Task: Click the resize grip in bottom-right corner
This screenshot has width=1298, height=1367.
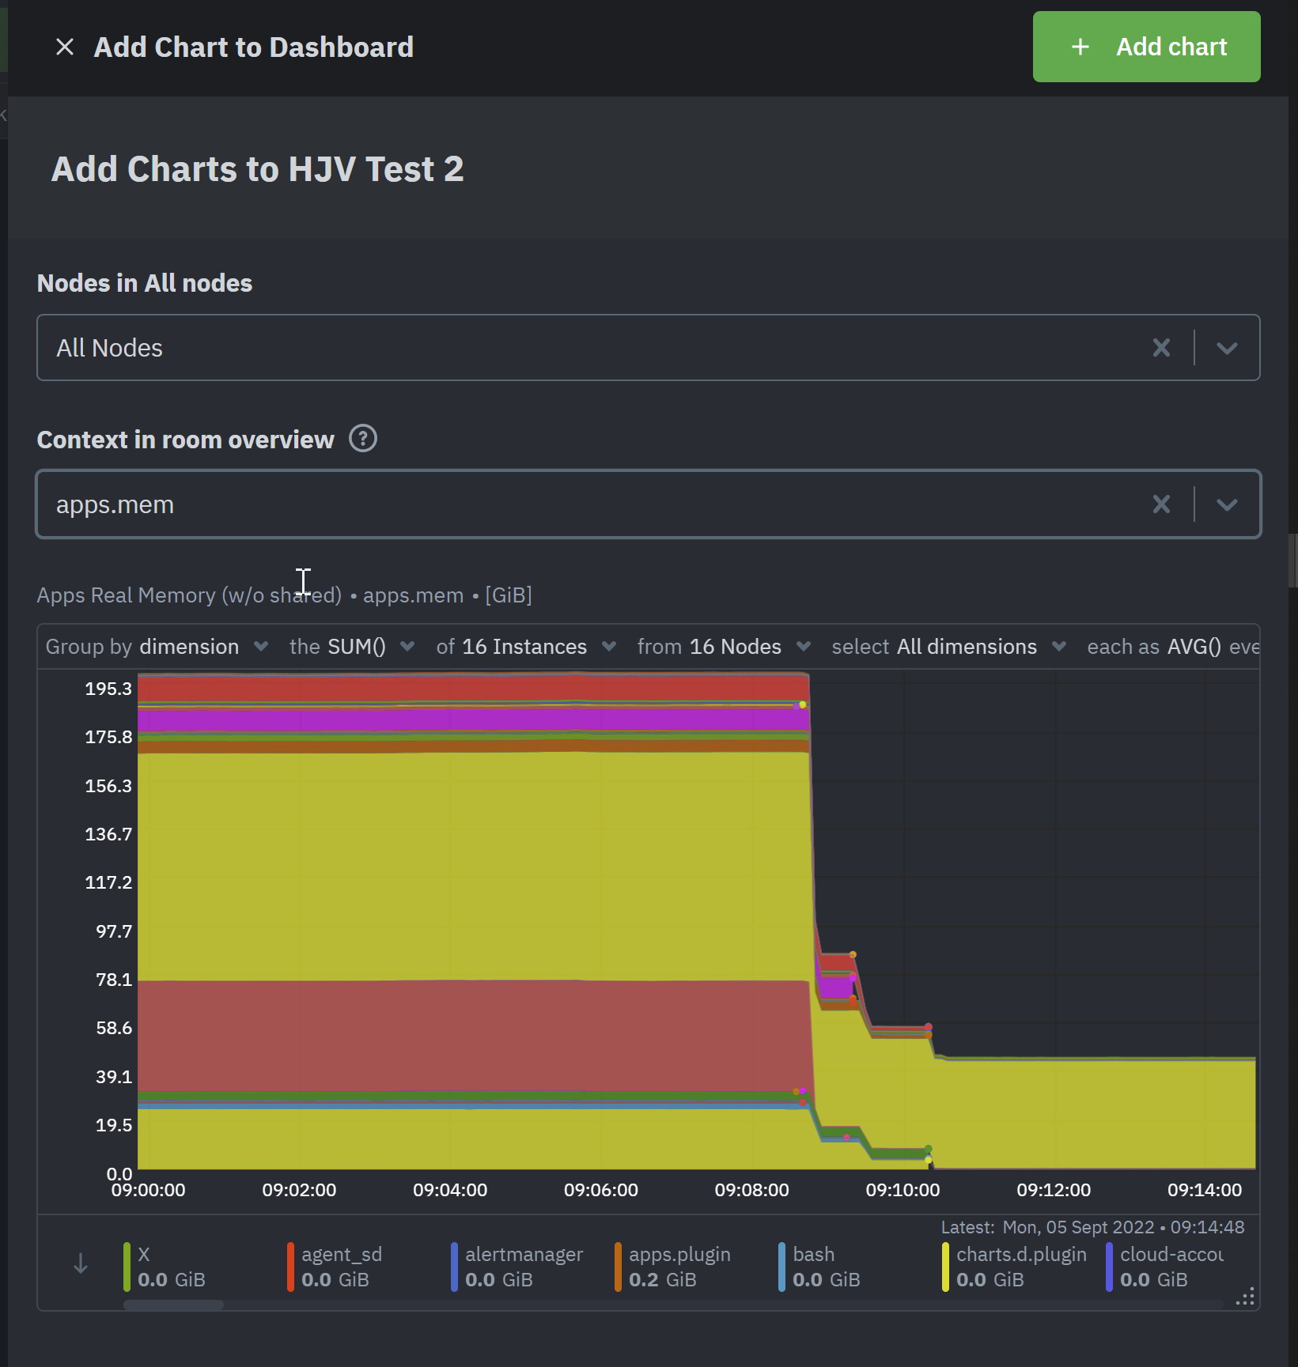Action: [1246, 1297]
